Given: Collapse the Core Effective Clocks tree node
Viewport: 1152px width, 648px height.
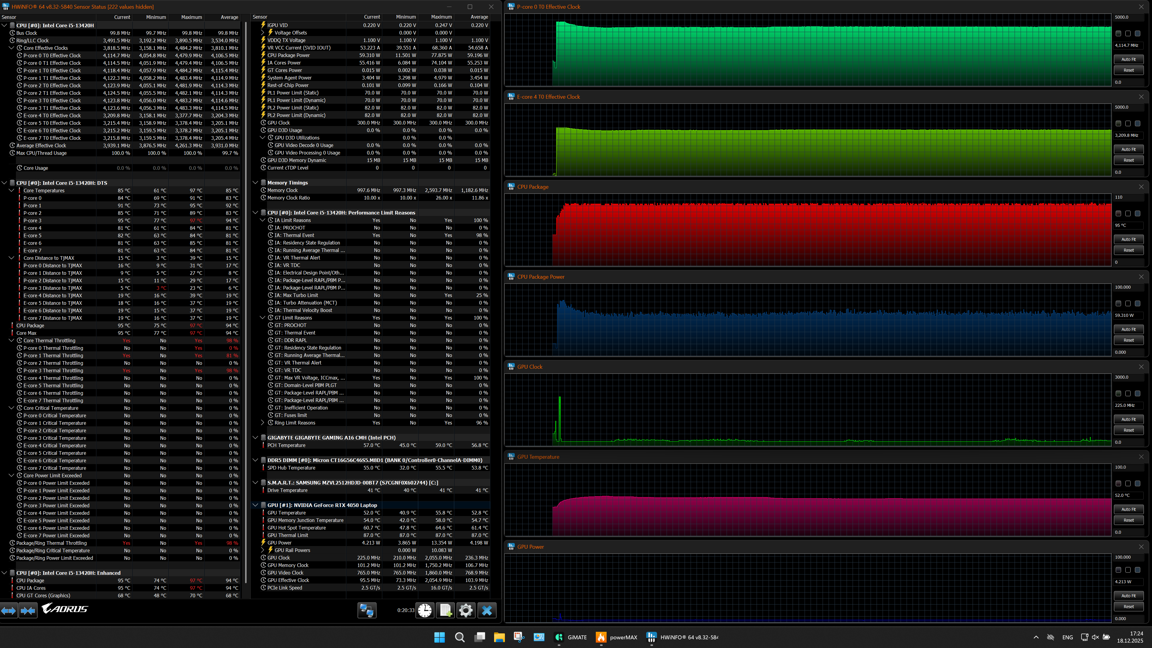Looking at the screenshot, I should click(12, 48).
